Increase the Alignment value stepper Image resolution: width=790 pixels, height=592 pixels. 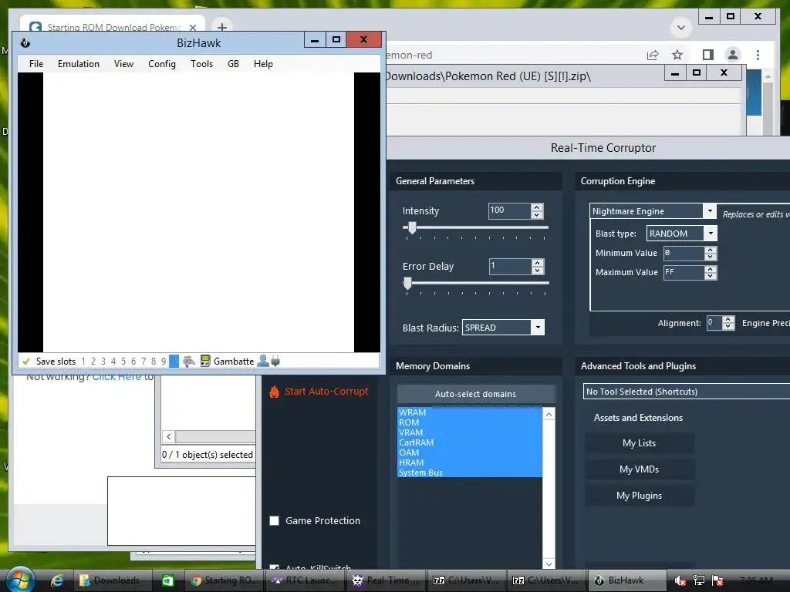pos(728,320)
